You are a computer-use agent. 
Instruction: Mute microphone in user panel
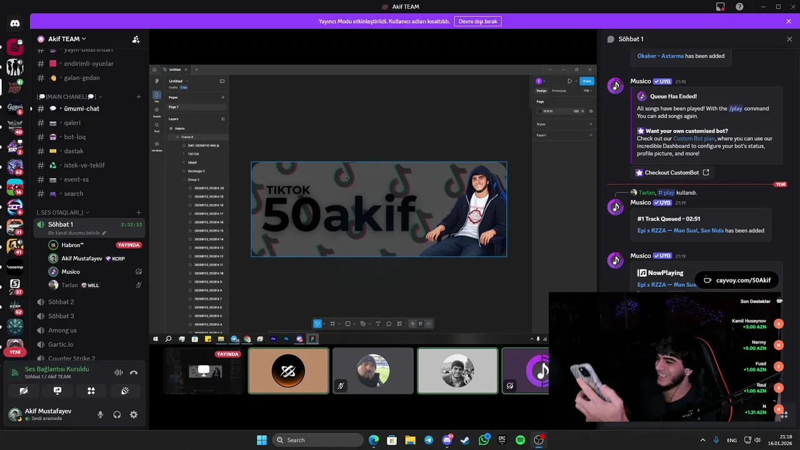[100, 414]
